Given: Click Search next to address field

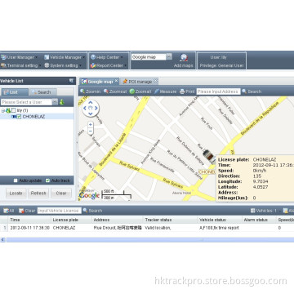Looking at the screenshot, I should click(252, 91).
